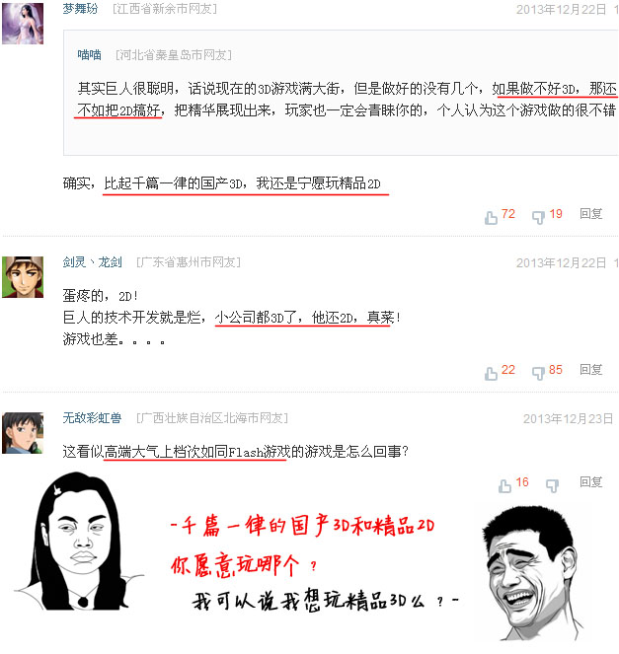
Task: Open quoted user 喵喵's profile
Action: [x=89, y=54]
